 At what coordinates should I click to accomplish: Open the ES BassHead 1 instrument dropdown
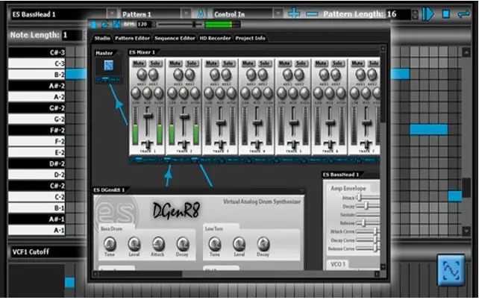click(112, 13)
